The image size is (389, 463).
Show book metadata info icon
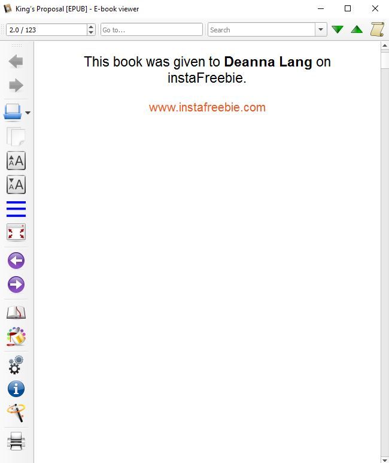point(16,389)
